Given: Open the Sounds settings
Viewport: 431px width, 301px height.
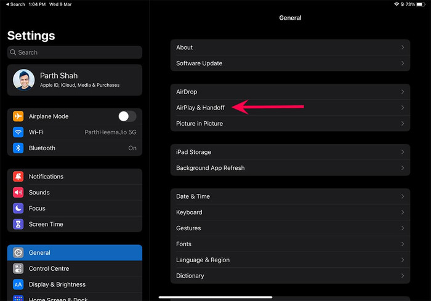Looking at the screenshot, I should [x=75, y=193].
